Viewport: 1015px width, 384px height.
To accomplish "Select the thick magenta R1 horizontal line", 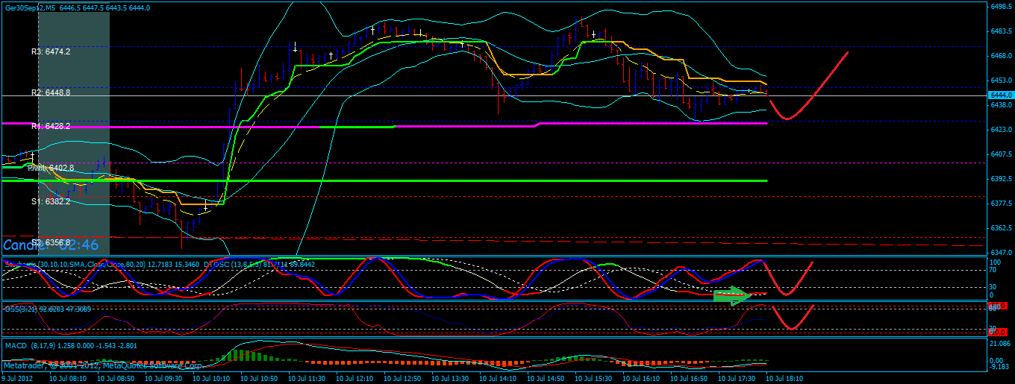I will click(384, 125).
